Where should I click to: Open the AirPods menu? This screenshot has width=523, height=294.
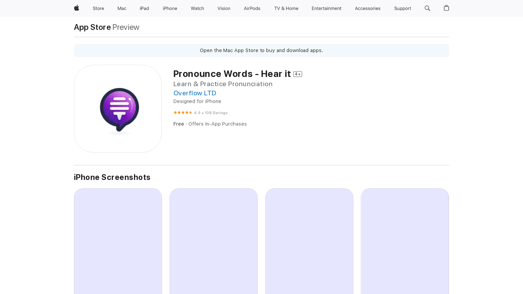click(252, 8)
